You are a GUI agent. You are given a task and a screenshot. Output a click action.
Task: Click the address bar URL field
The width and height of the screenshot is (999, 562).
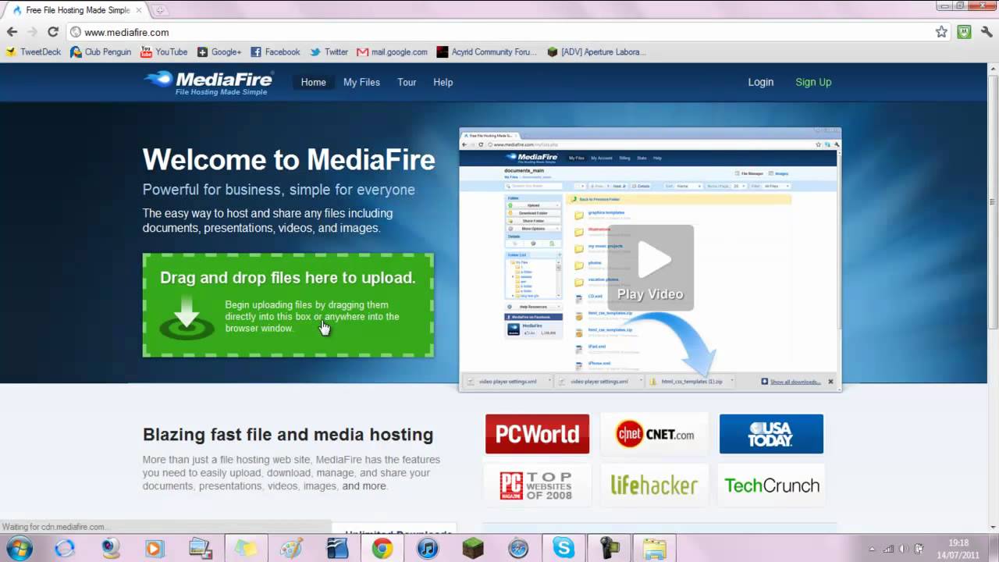click(x=499, y=32)
